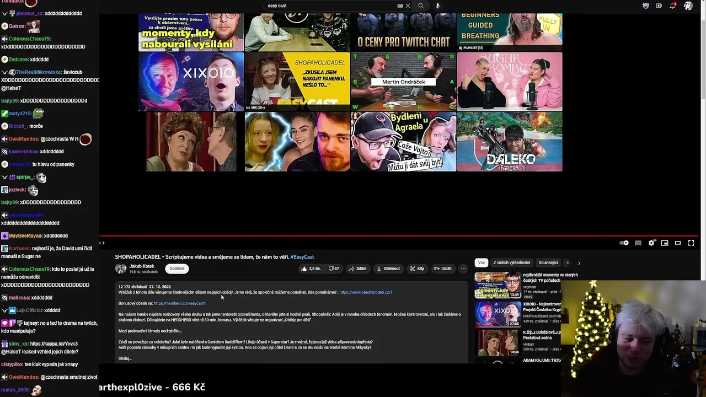Start voice search with the microphone
The height and width of the screenshot is (397, 706).
coord(437,6)
